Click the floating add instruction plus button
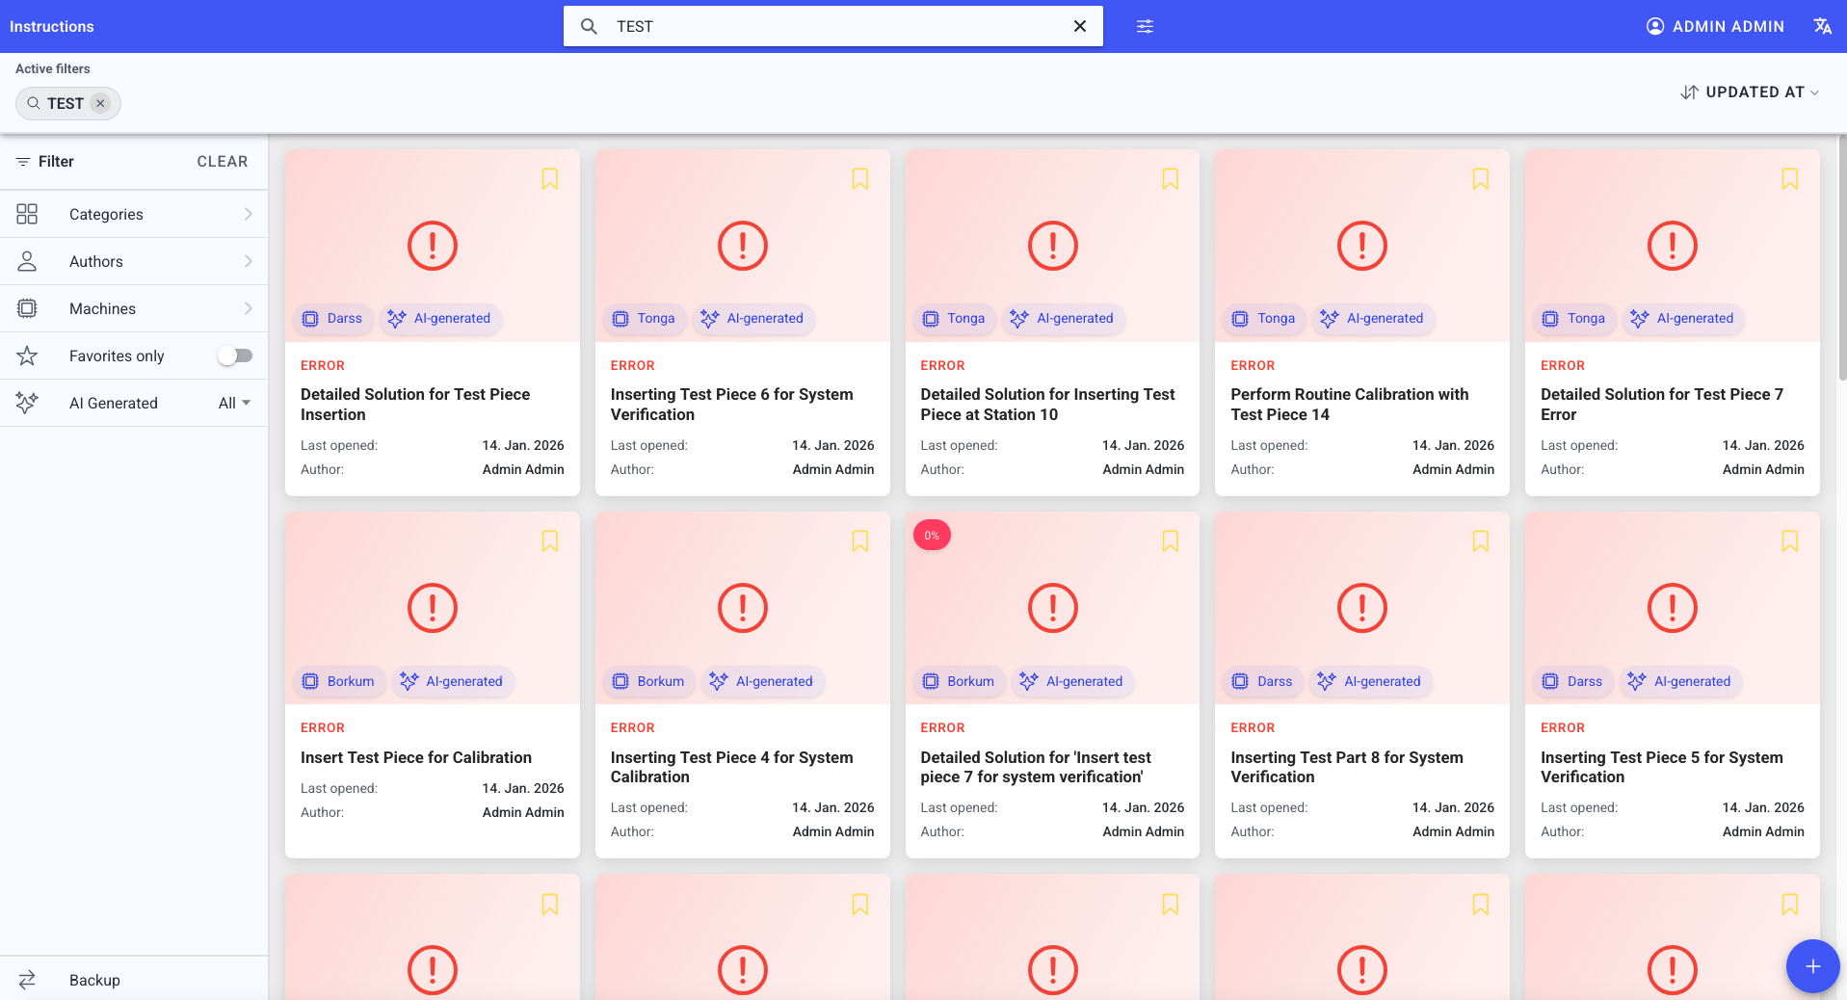This screenshot has height=1000, width=1847. 1812,965
